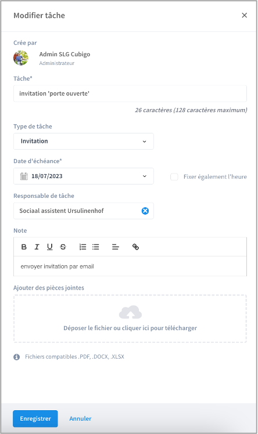Viewport: 258px width, 434px height.
Task: Apply strikethrough in the Note toolbar
Action: pos(63,247)
